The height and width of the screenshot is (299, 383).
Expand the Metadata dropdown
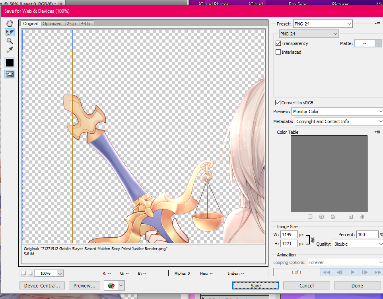click(x=338, y=121)
